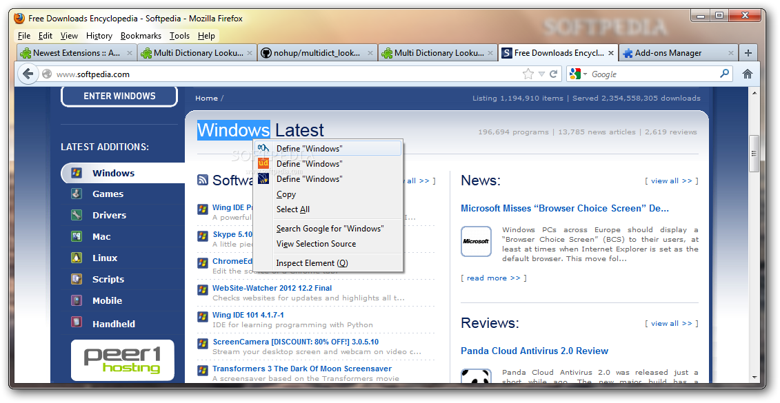Click the Home icon in the toolbar
This screenshot has height=403, width=780.
(747, 74)
